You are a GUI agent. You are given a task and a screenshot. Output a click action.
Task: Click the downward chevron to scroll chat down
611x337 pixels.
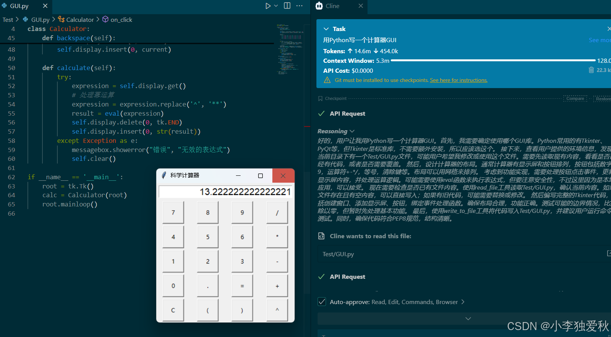tap(468, 318)
